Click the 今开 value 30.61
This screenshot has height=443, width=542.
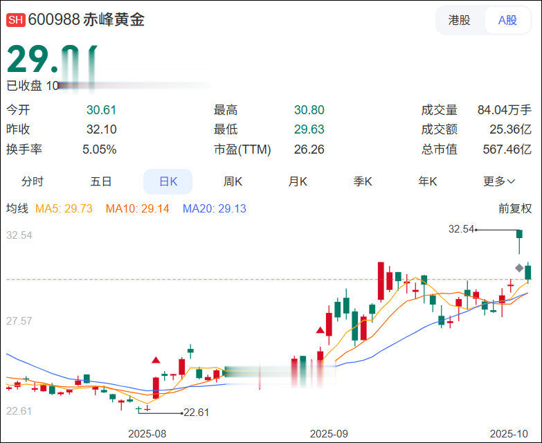point(101,110)
